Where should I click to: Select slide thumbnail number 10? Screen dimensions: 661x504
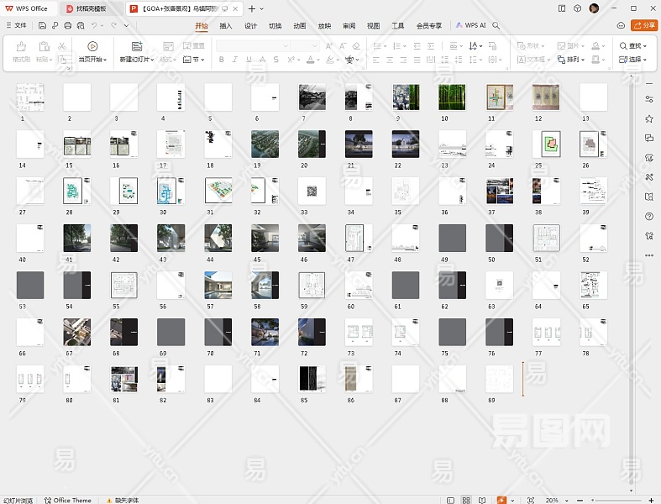click(451, 97)
